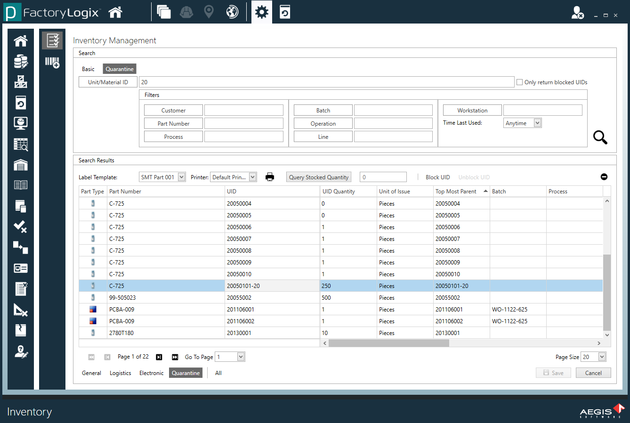
Task: Open the globe icon in the top toolbar
Action: pos(231,12)
